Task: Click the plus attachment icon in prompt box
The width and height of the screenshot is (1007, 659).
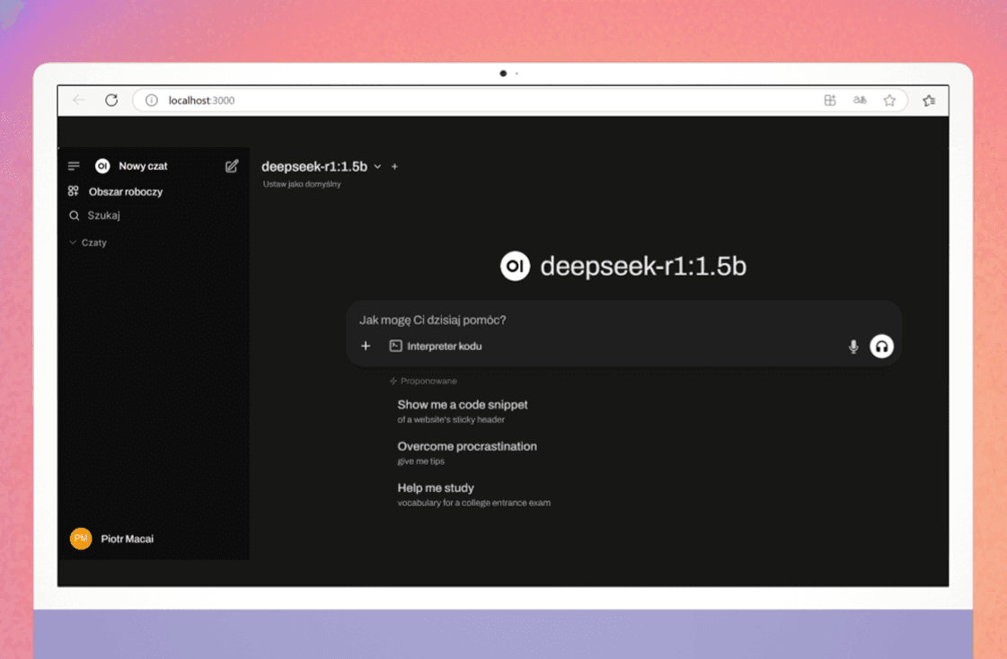Action: pos(366,347)
